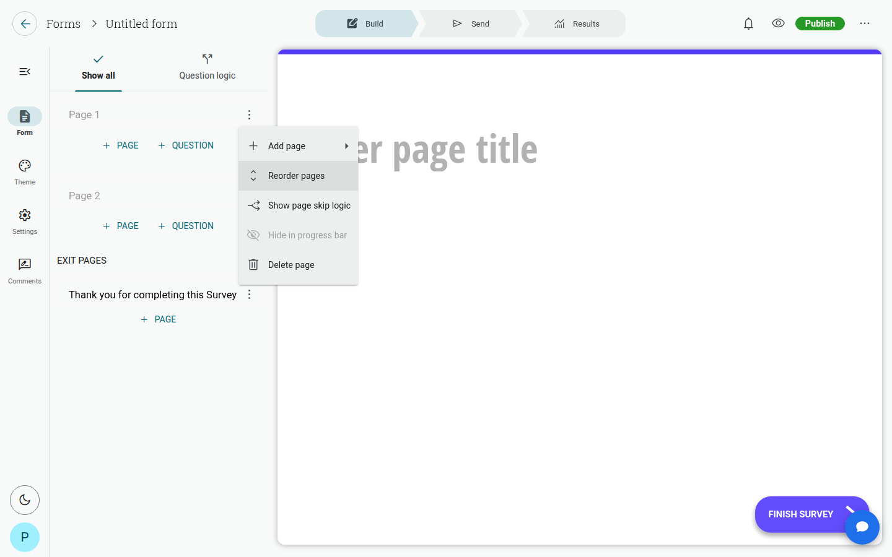The height and width of the screenshot is (557, 892).
Task: Open notifications bell
Action: (748, 24)
